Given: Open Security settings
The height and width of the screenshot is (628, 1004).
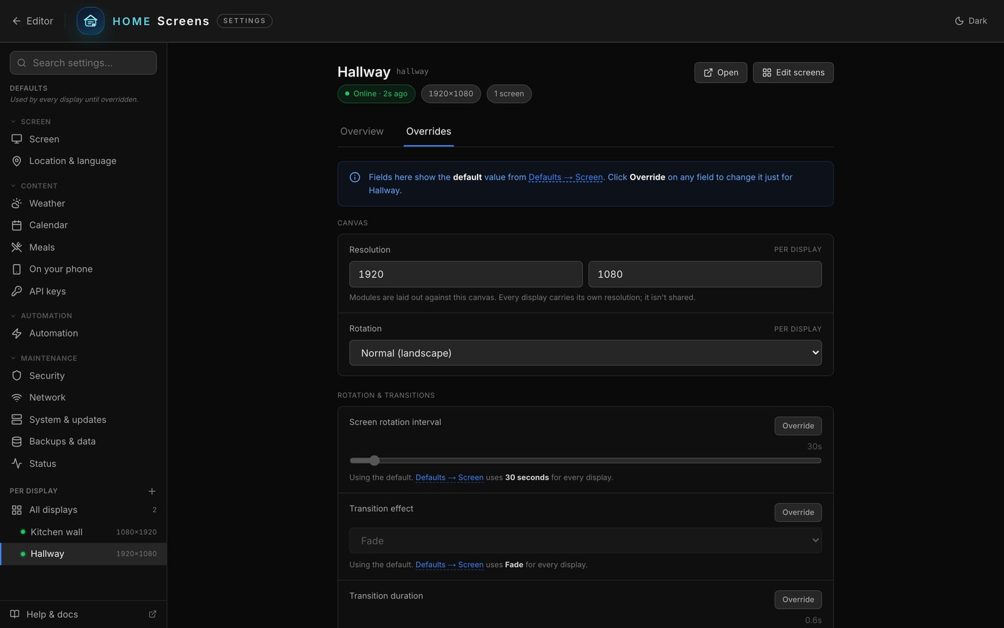Looking at the screenshot, I should [83, 376].
